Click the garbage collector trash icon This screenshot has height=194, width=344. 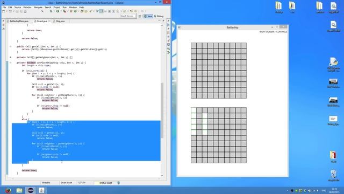[x=118, y=183]
